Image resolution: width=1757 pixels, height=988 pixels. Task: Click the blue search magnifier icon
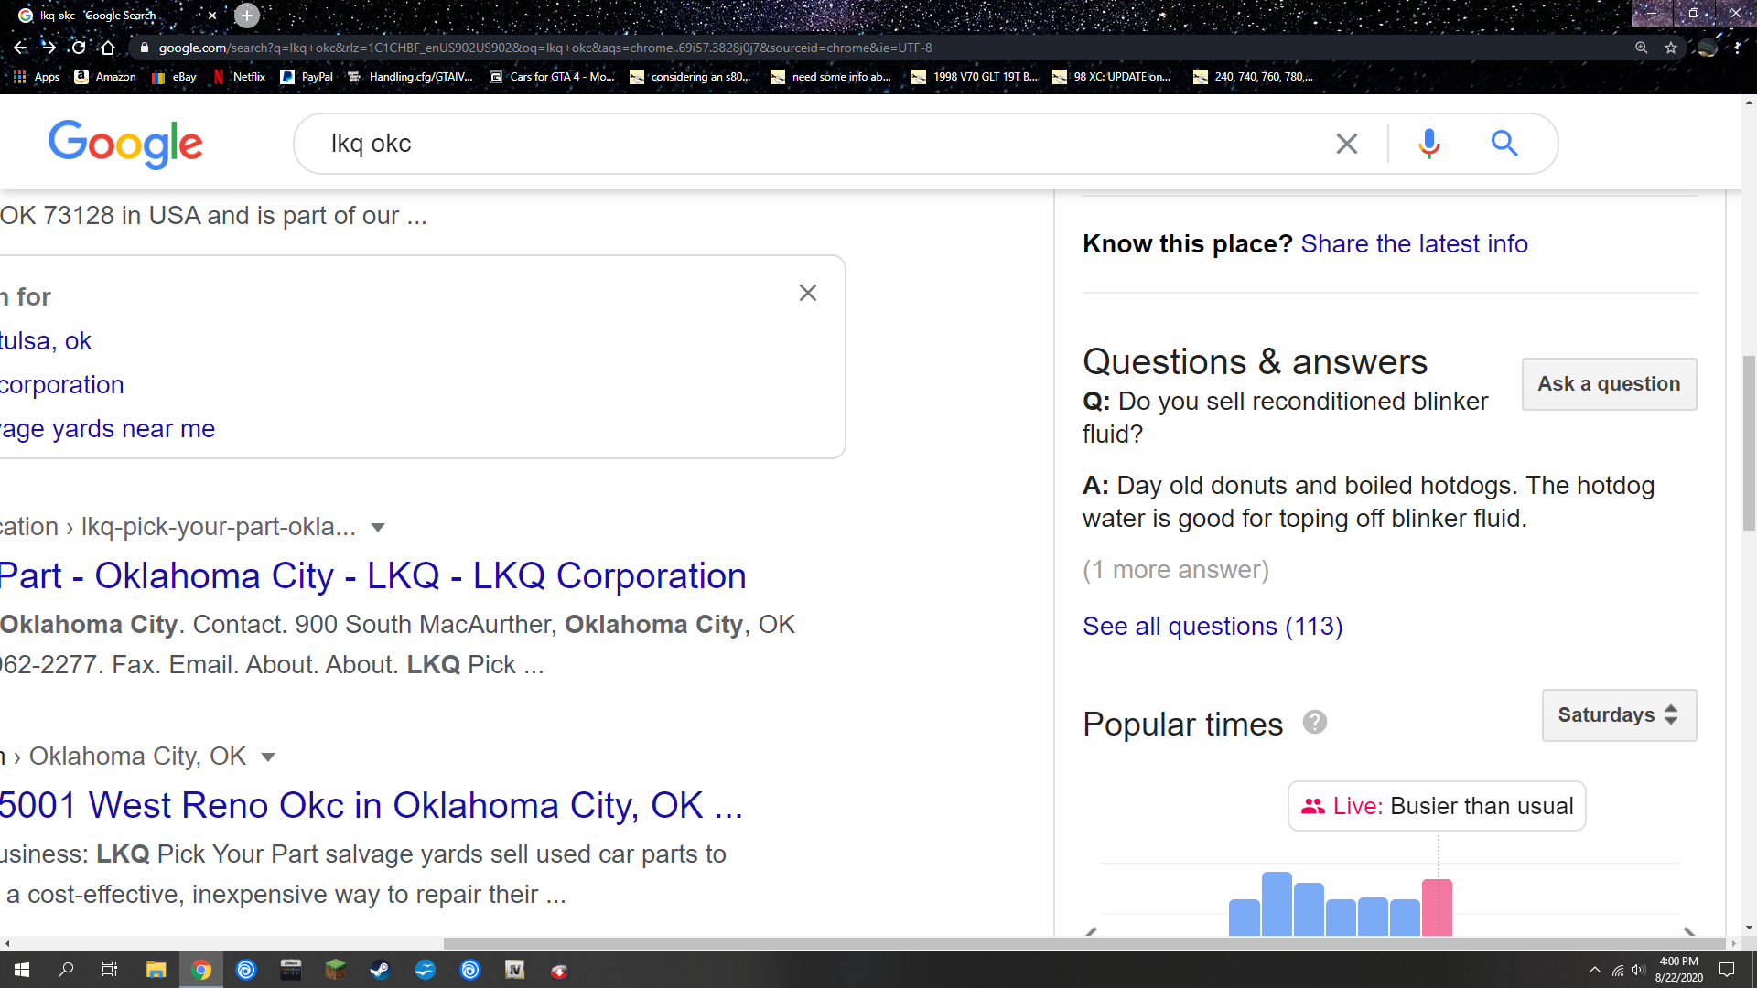(x=1504, y=144)
